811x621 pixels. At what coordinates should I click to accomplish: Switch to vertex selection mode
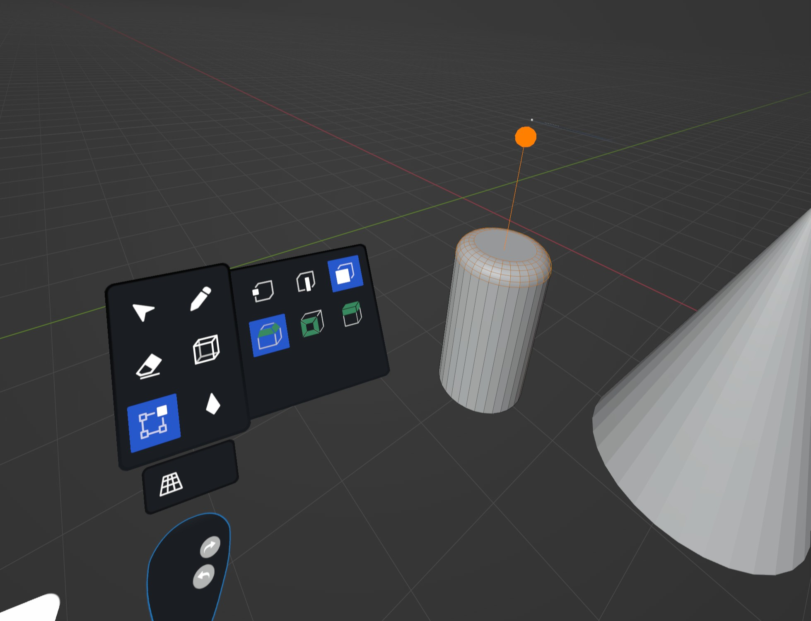(x=263, y=291)
